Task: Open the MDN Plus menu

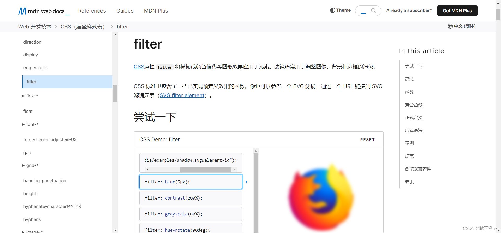Action: [156, 11]
